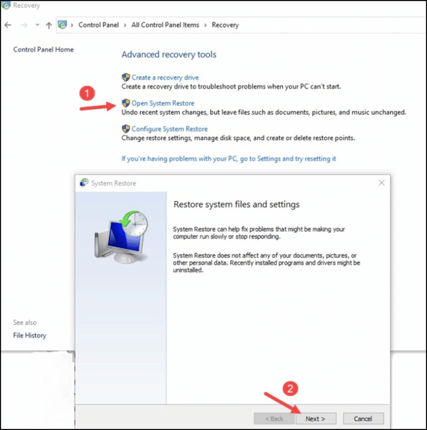
Task: Open the recent locations dropdown arrow
Action: (37, 25)
